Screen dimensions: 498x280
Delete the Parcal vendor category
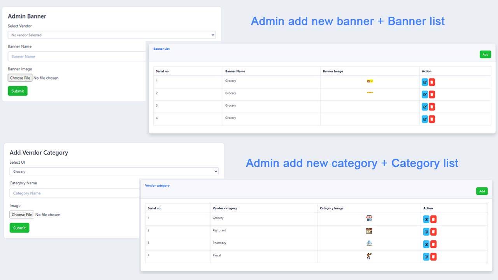coord(433,257)
